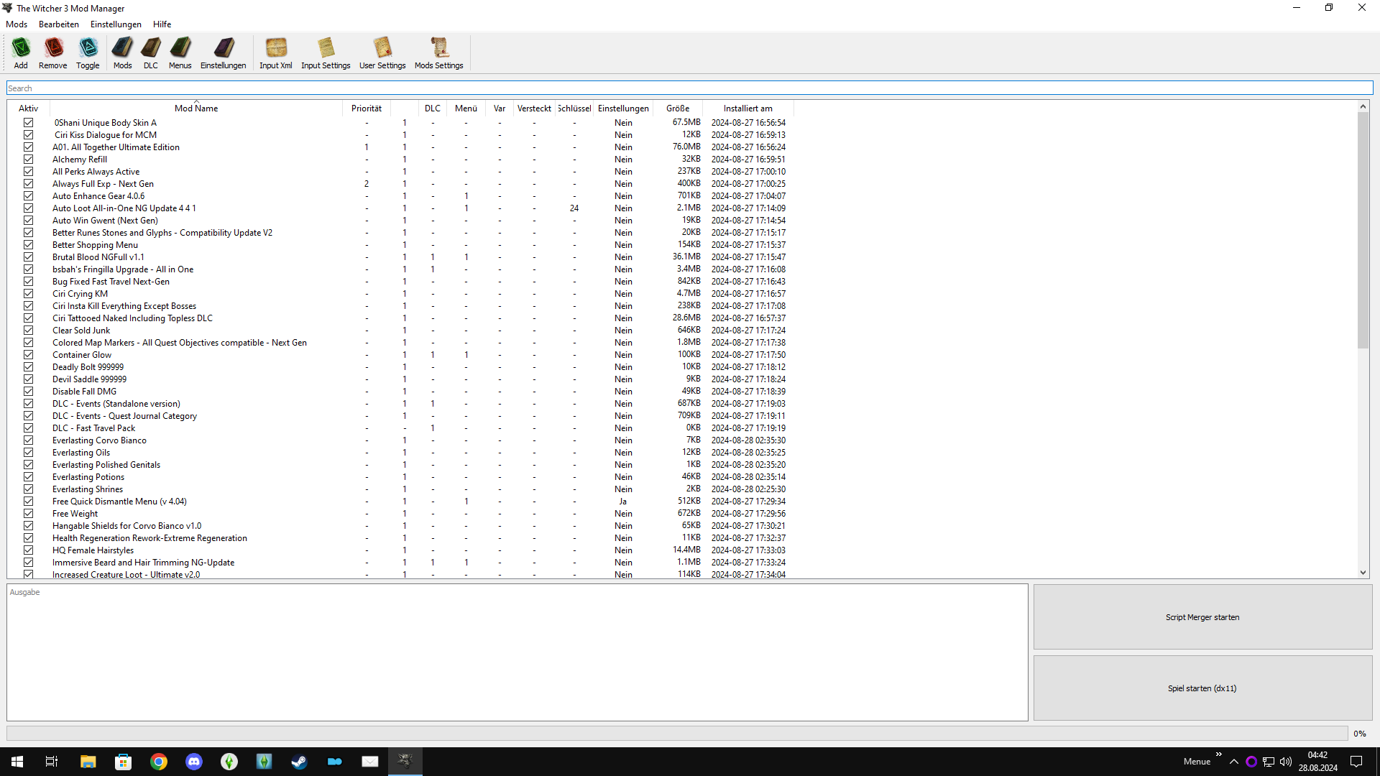This screenshot has width=1380, height=776.
Task: Click the bottom progress bar showing 0%
Action: (x=677, y=734)
